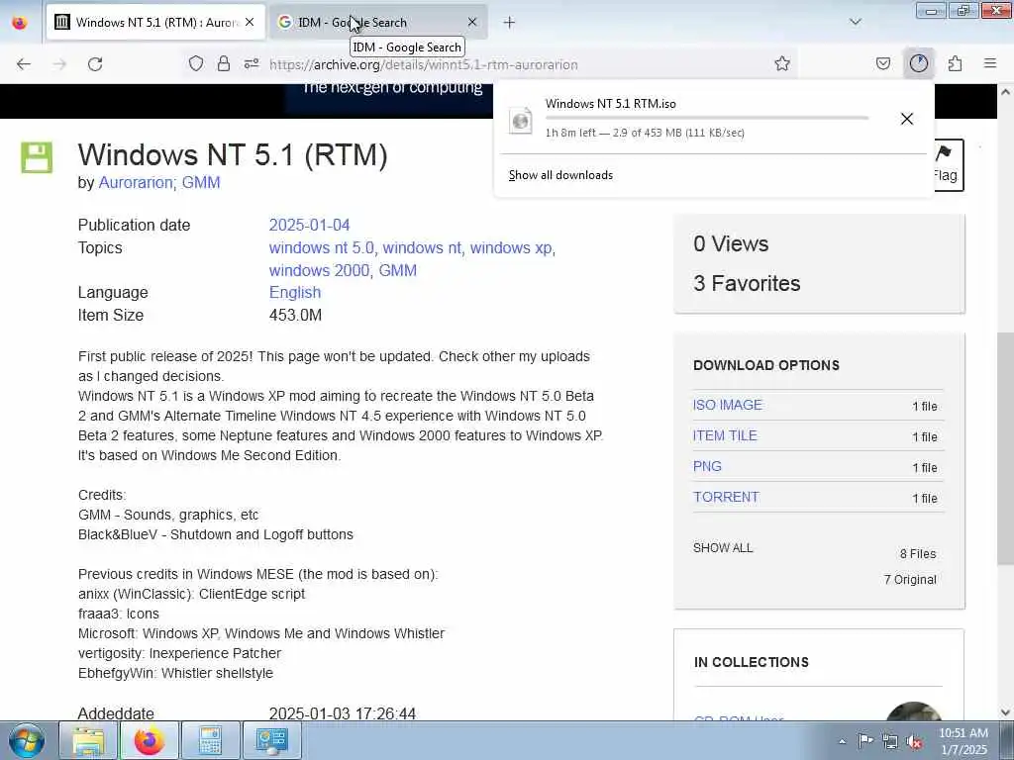Download the ISO IMAGE option
Image resolution: width=1014 pixels, height=760 pixels.
click(x=728, y=405)
